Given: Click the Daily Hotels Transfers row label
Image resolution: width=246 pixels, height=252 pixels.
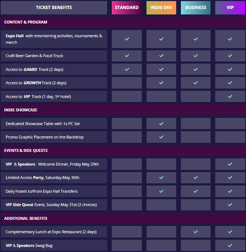Looking at the screenshot, I should (42, 191).
